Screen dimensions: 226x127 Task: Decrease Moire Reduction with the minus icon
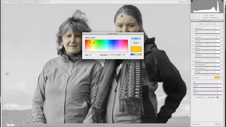pyautogui.click(x=193, y=69)
